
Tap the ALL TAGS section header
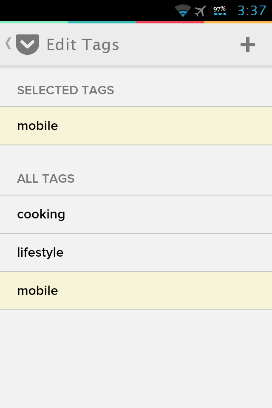pos(46,179)
